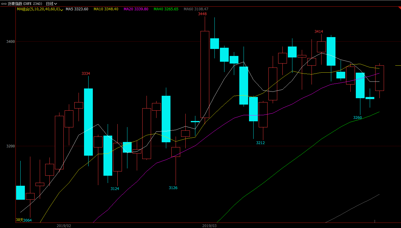Click the 2019/03 date axis label
Image resolution: width=401 pixels, height=228 pixels.
(209, 226)
